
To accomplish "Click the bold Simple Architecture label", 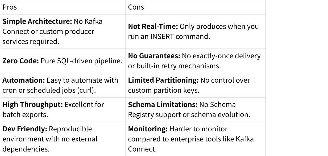I will coord(37,21).
